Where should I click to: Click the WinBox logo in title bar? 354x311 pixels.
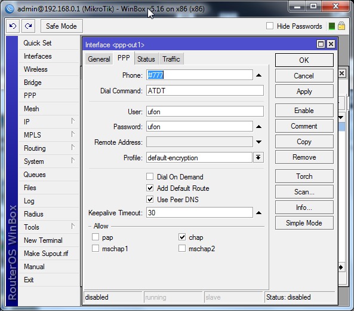(x=10, y=8)
